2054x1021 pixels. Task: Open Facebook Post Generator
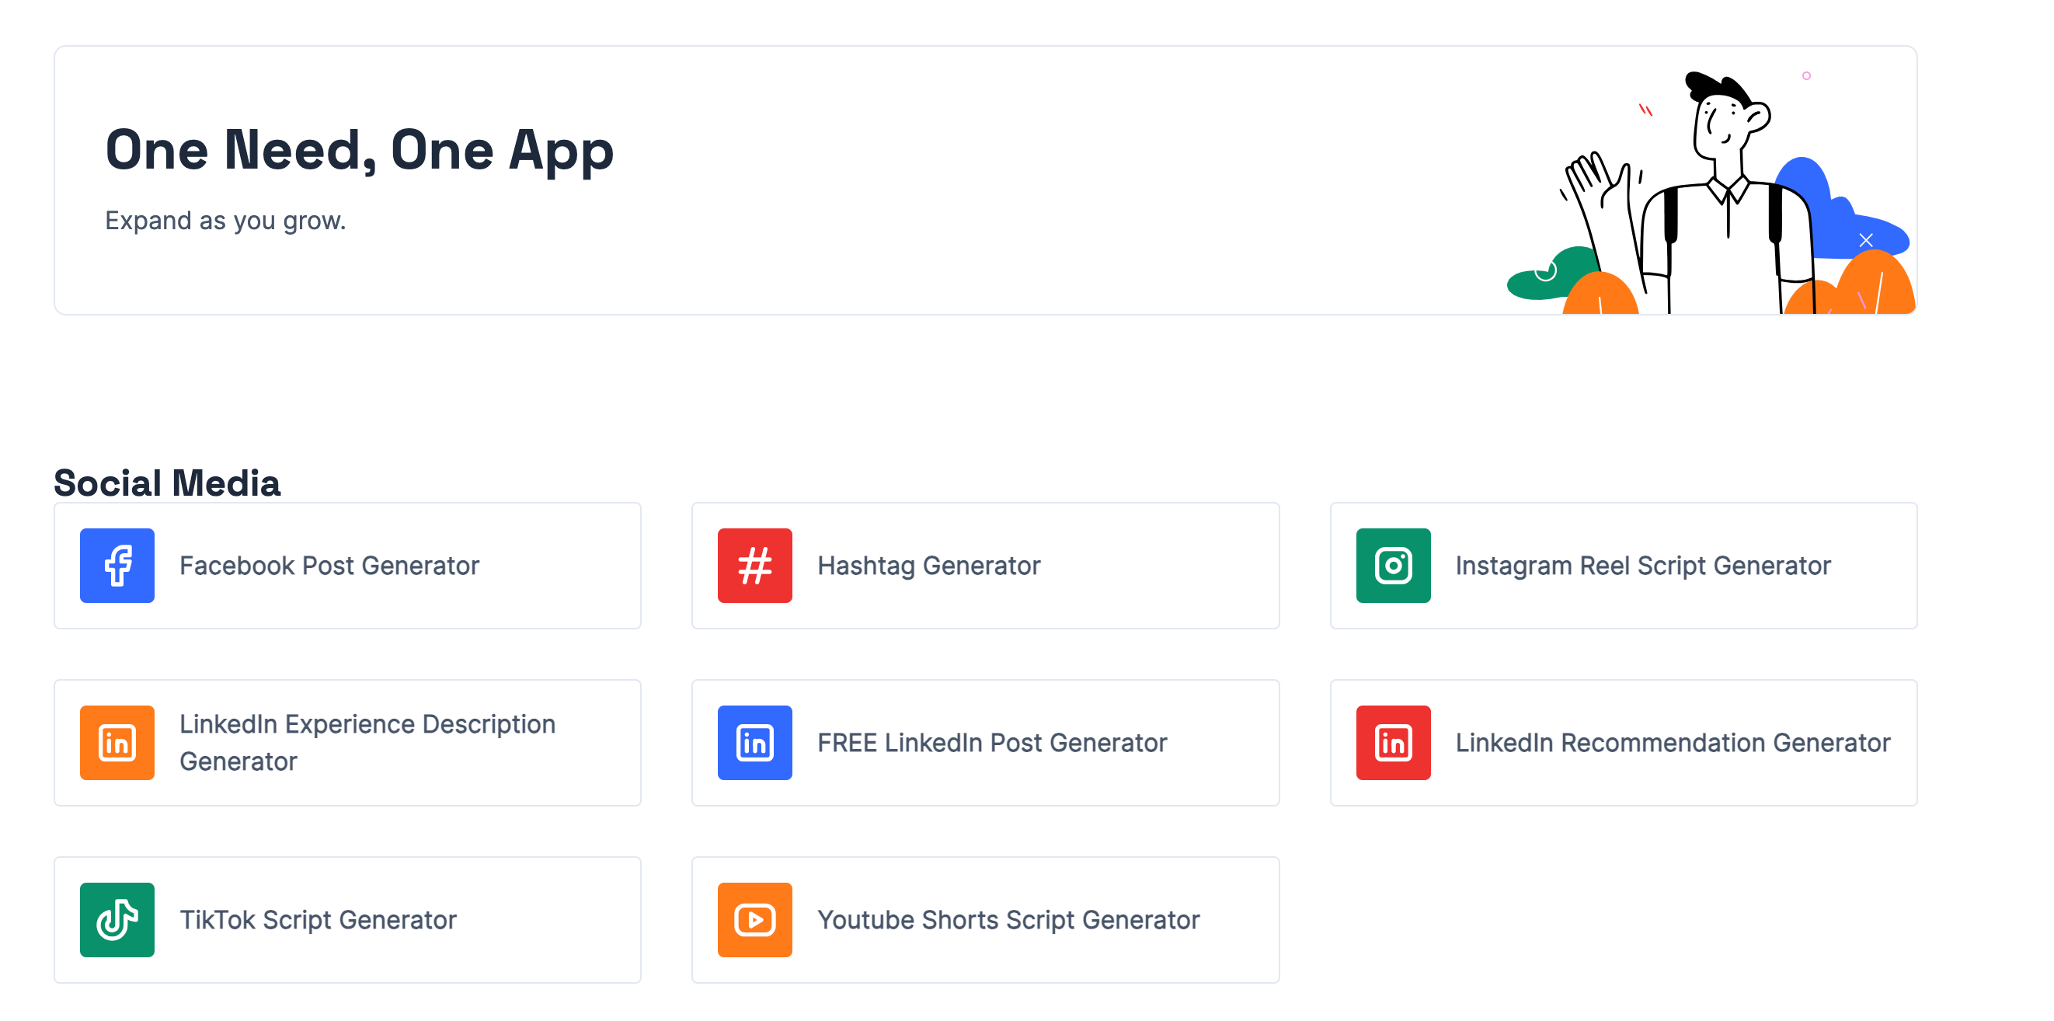click(348, 566)
